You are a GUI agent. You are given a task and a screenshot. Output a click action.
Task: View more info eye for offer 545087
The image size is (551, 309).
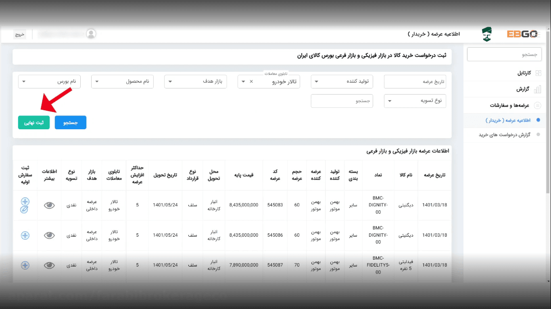[49, 265]
